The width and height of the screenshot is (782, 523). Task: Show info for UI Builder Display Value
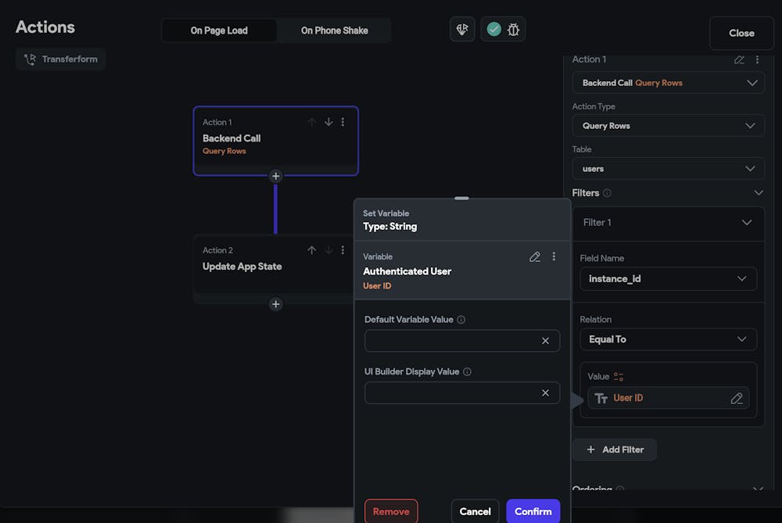(x=467, y=372)
